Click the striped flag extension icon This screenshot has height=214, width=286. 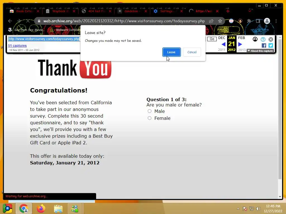[x=231, y=21]
